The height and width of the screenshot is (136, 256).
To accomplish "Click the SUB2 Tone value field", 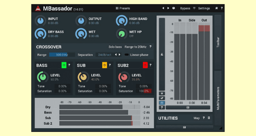I will [x=144, y=86].
